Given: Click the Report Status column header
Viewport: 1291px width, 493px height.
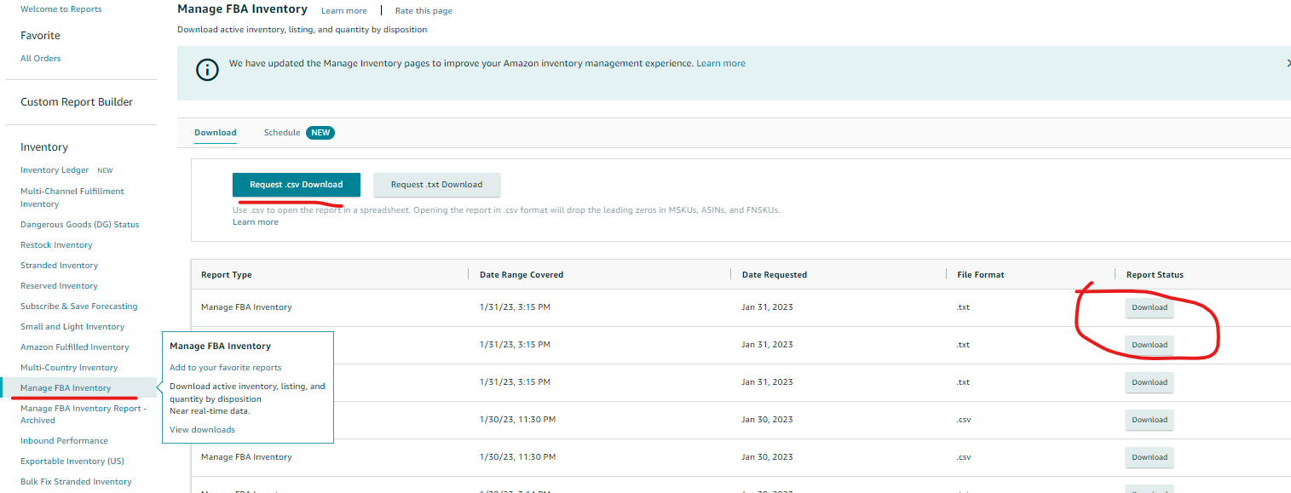Looking at the screenshot, I should (x=1155, y=275).
